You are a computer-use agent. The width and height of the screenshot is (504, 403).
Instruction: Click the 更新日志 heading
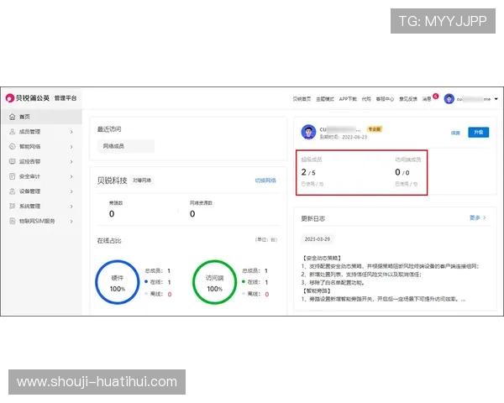313,218
